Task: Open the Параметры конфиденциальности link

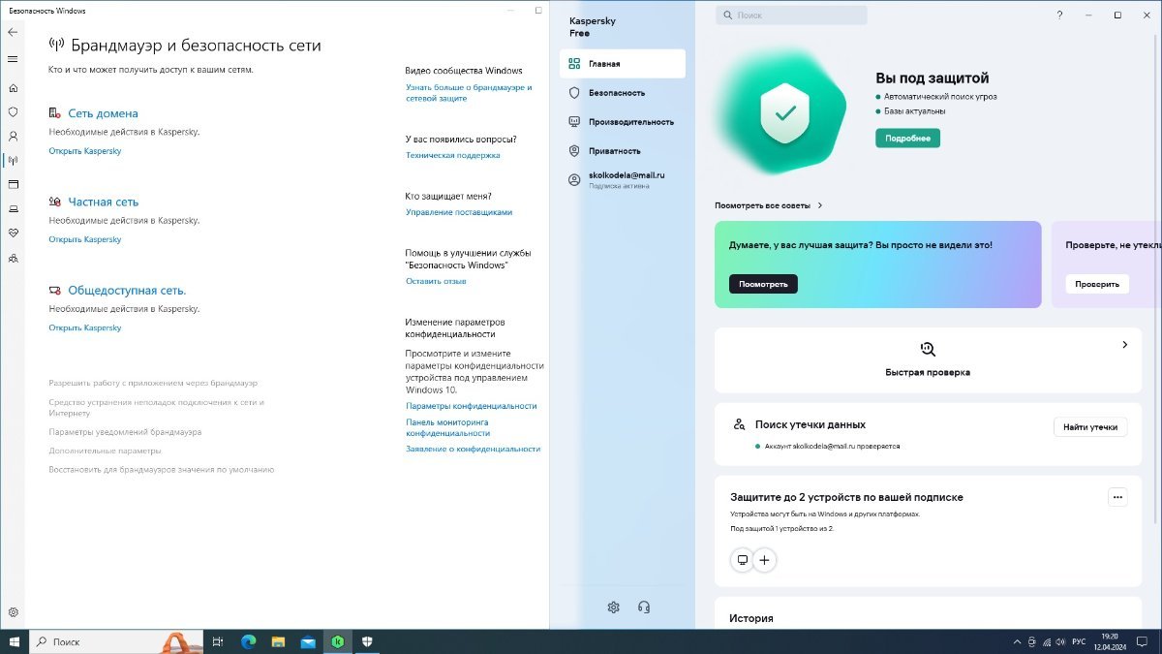Action: point(472,406)
